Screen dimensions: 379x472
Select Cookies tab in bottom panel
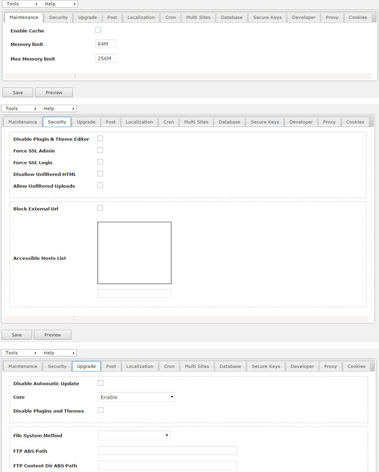356,366
